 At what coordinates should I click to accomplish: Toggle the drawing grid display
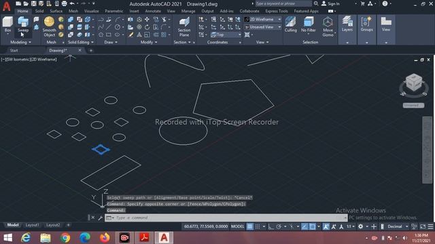(x=250, y=226)
